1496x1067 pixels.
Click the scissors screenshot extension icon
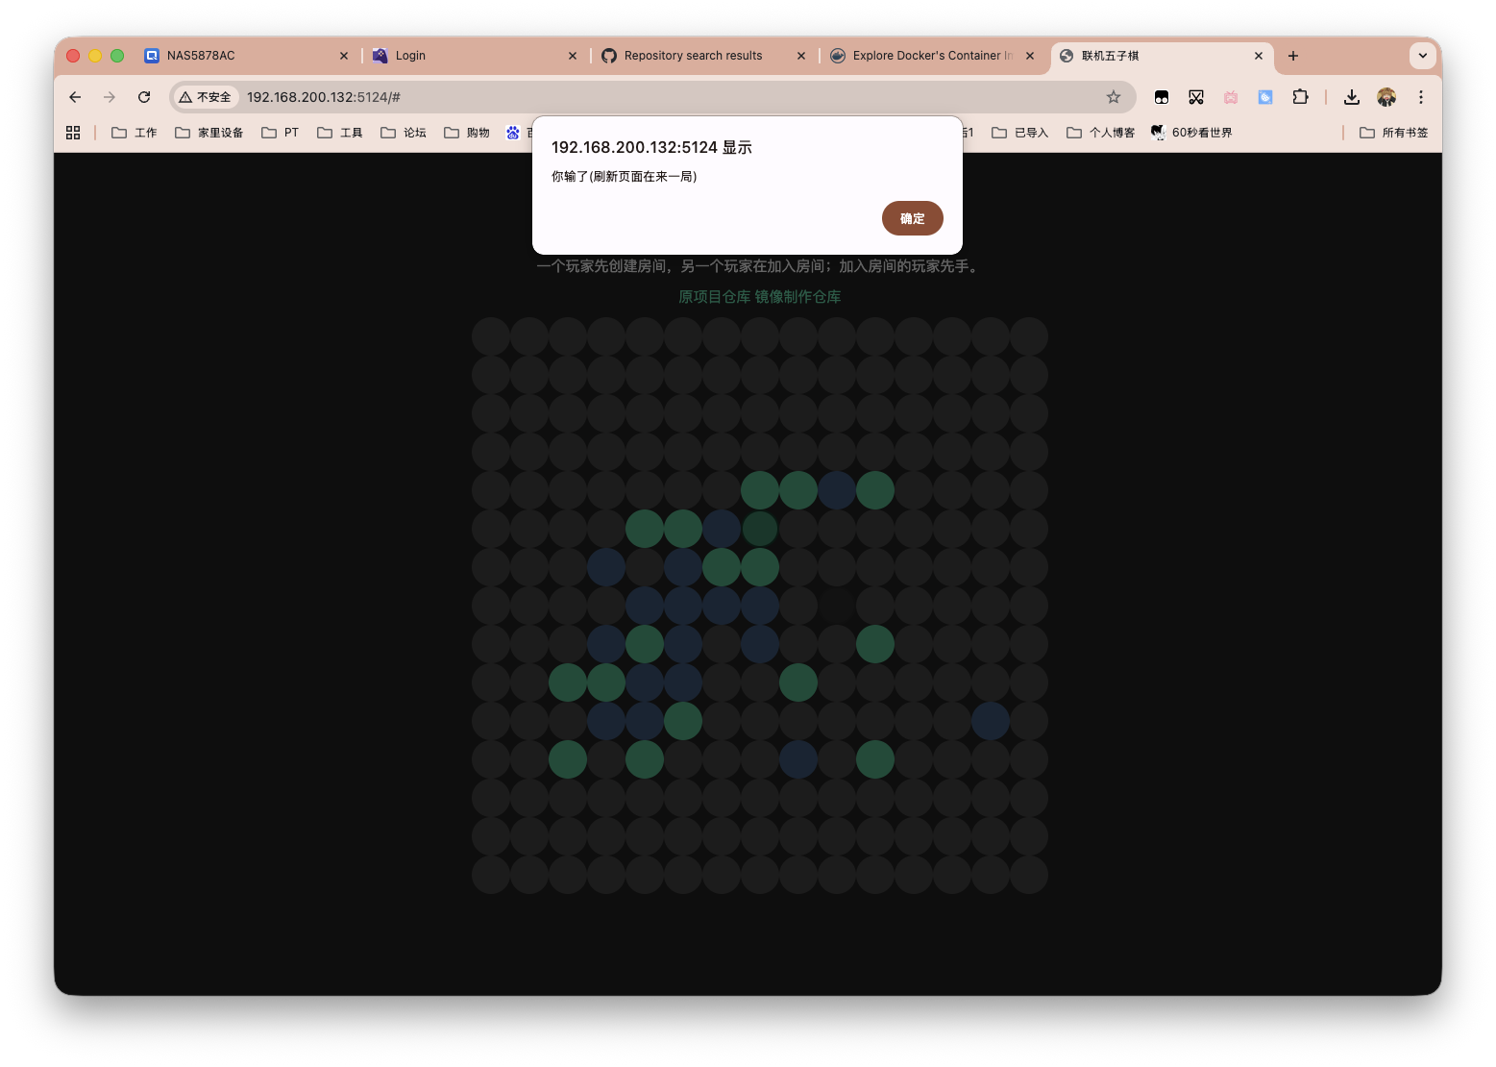pyautogui.click(x=1196, y=97)
